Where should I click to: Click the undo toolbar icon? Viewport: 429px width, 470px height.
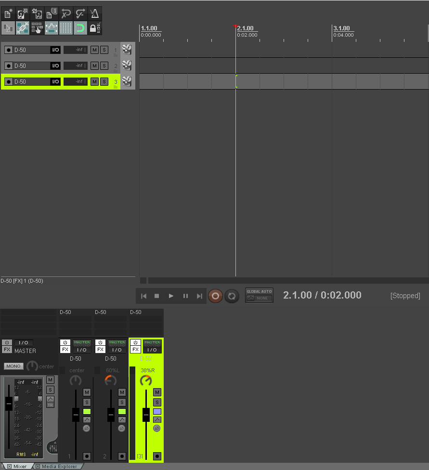(x=66, y=13)
